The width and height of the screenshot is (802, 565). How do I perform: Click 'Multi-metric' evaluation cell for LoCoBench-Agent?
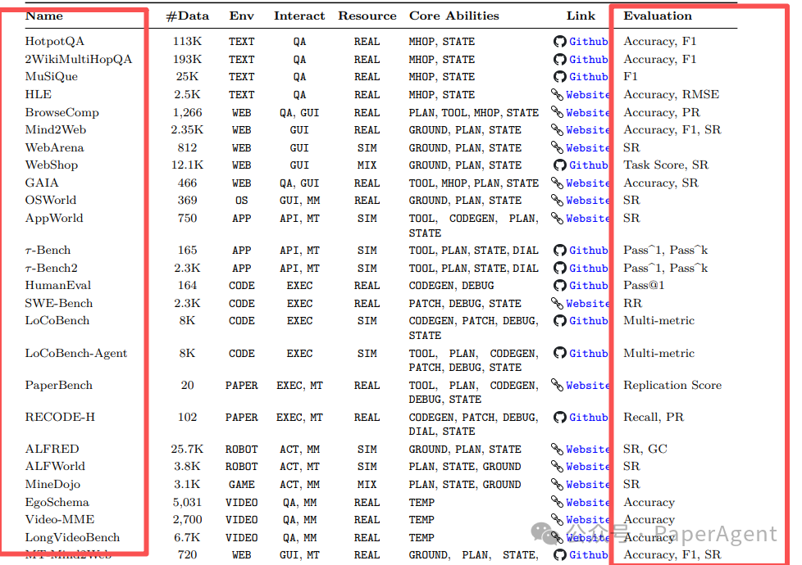658,354
